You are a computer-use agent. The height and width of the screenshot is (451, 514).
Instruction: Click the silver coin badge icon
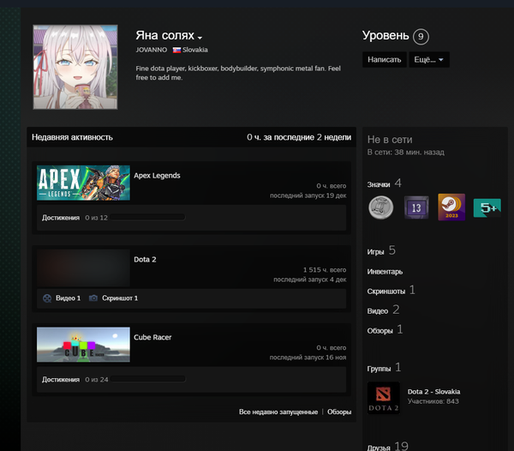(x=381, y=207)
